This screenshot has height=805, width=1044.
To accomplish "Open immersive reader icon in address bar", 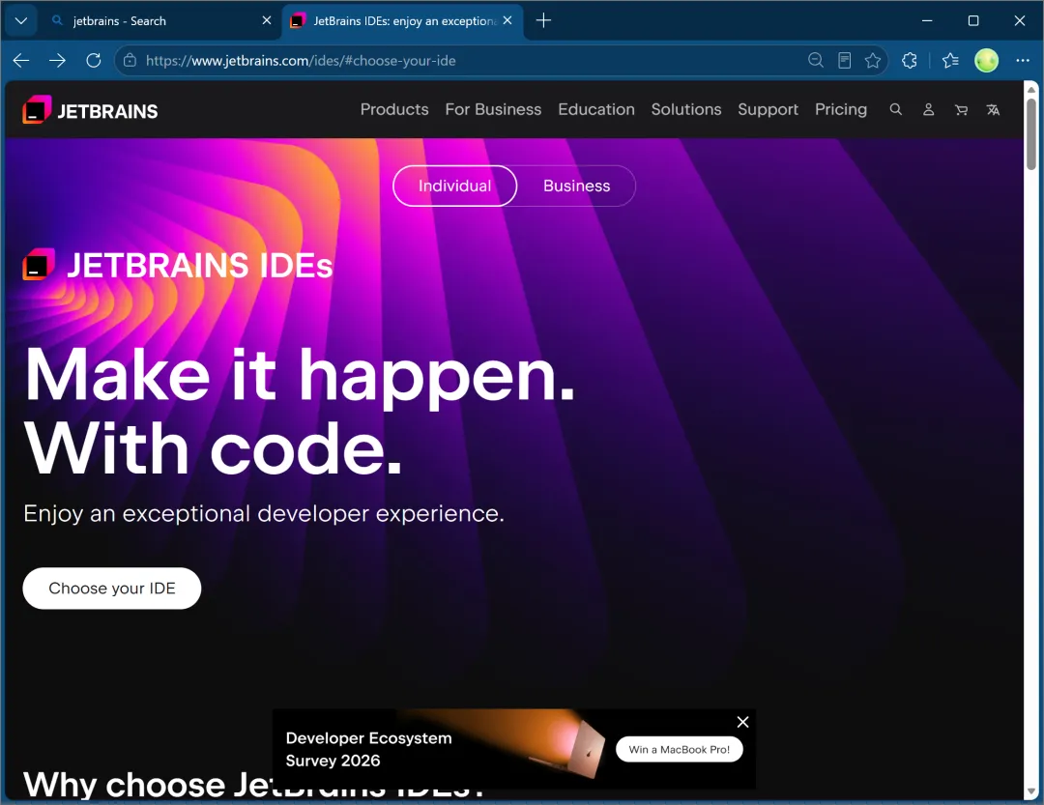I will pos(844,61).
